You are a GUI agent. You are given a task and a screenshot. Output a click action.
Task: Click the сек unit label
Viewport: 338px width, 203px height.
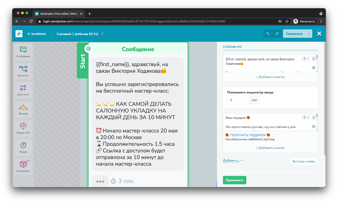[254, 100]
